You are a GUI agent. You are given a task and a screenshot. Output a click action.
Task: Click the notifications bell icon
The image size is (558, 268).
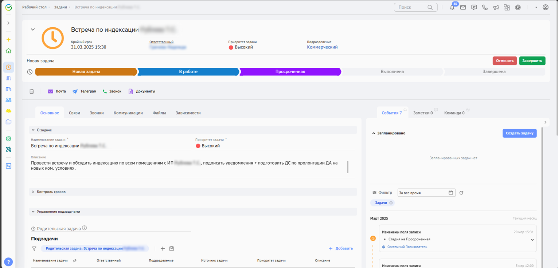click(452, 7)
